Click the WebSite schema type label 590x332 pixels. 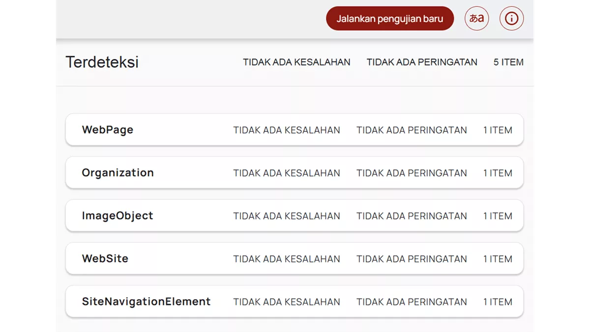pyautogui.click(x=105, y=258)
